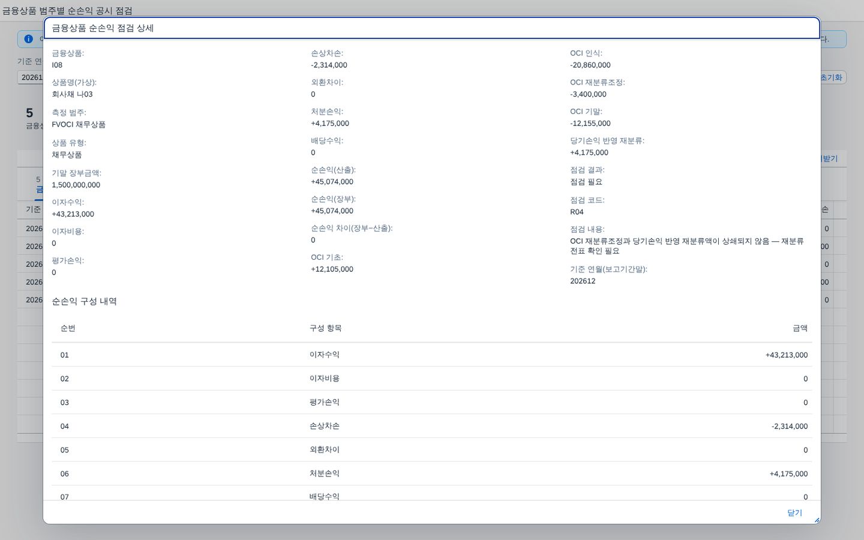Click the section heading 순손익 구성 내역
Viewport: 864px width, 540px height.
coord(84,301)
